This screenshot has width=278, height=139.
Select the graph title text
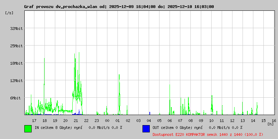pos(119,7)
